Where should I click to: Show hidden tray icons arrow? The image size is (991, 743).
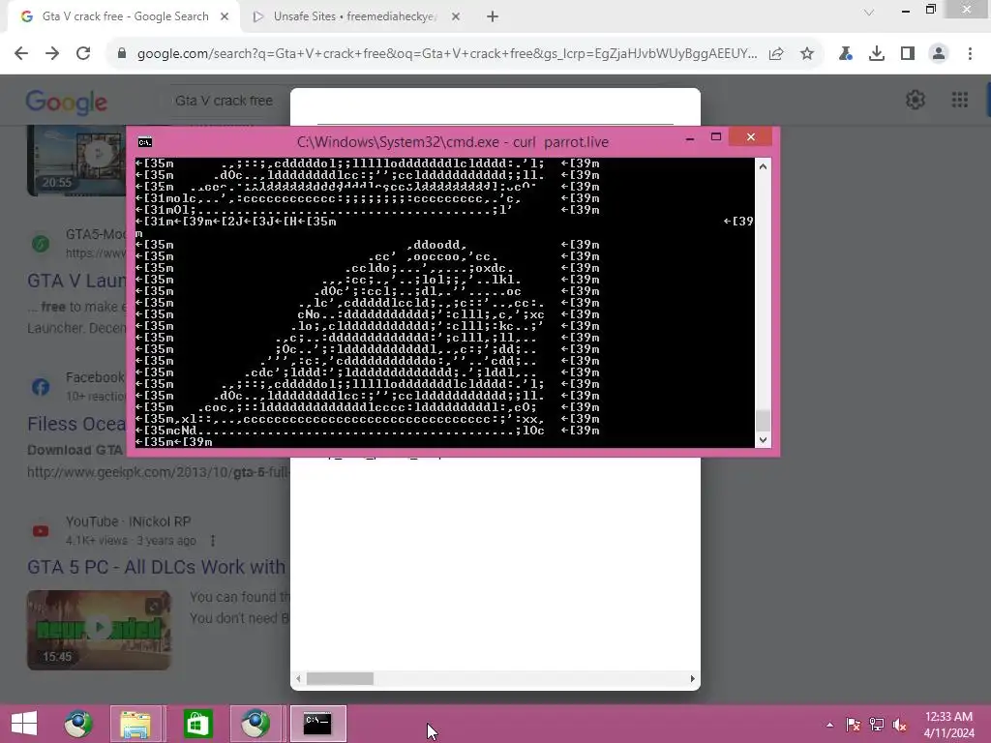829,725
